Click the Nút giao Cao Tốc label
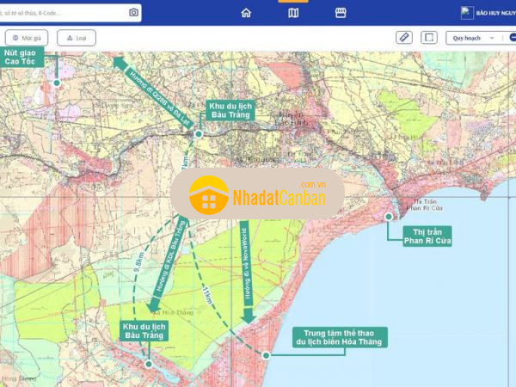Image resolution: width=516 pixels, height=387 pixels. 24,58
